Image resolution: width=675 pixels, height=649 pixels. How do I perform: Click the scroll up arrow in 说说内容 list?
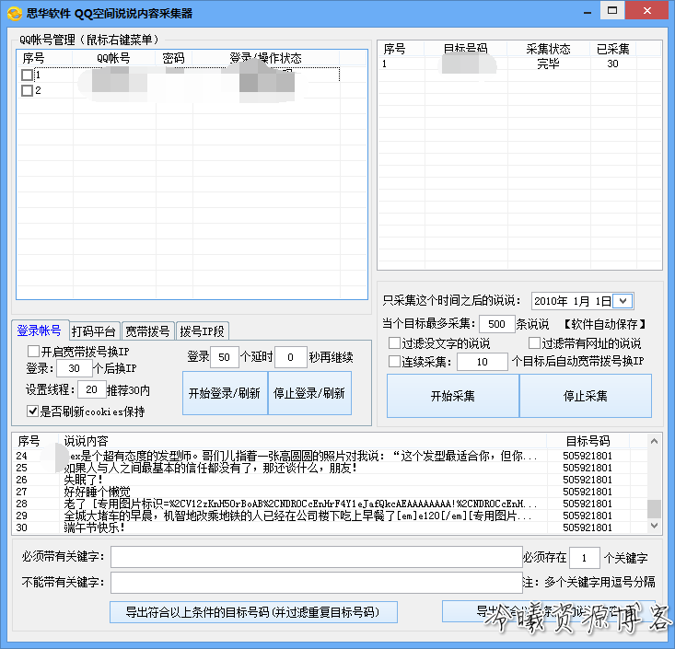[654, 441]
